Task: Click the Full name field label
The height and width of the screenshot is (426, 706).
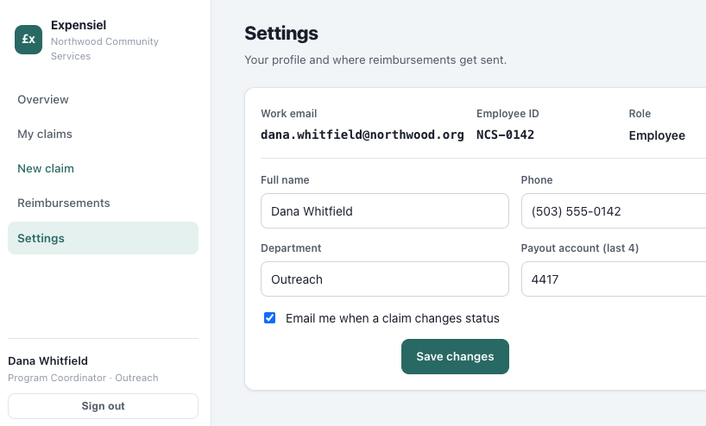Action: [x=285, y=180]
